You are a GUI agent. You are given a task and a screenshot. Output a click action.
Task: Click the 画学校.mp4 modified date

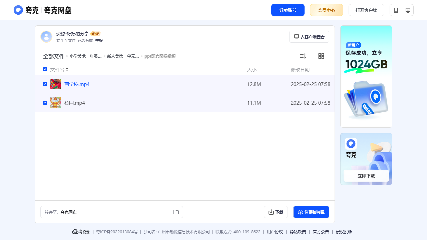click(311, 84)
